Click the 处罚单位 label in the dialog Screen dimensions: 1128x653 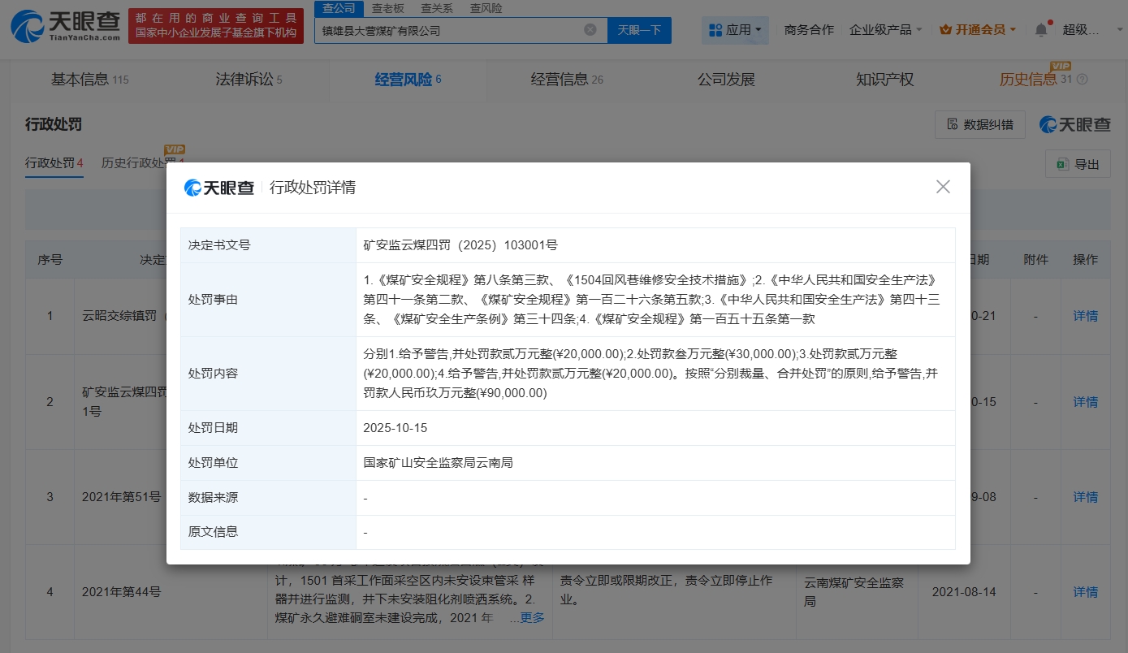[x=213, y=463]
